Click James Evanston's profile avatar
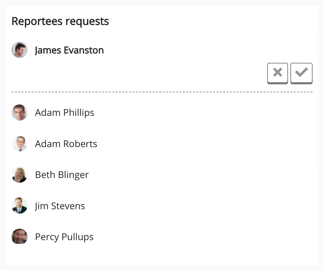This screenshot has width=324, height=270. [x=19, y=50]
